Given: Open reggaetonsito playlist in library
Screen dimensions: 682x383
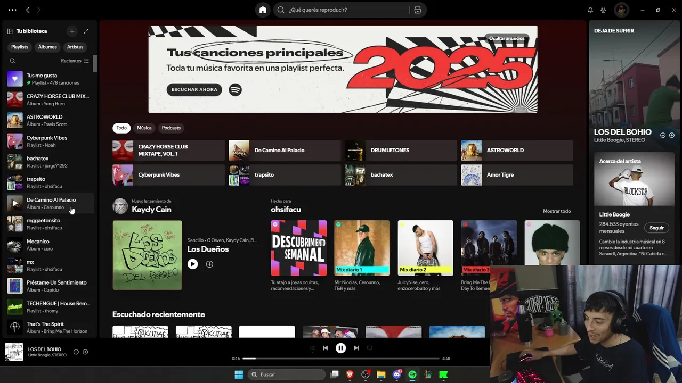Looking at the screenshot, I should 48,224.
